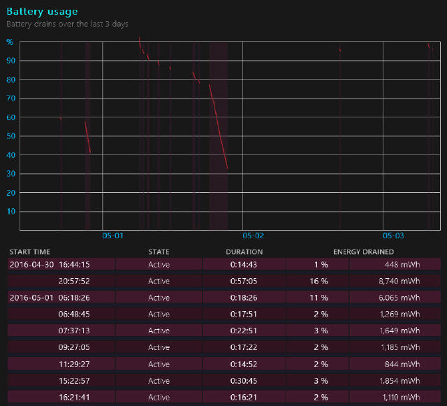Viewport: 447px width, 406px height.
Task: Click the 'Battery drains over the last 3 days' subtitle
Action: click(67, 24)
